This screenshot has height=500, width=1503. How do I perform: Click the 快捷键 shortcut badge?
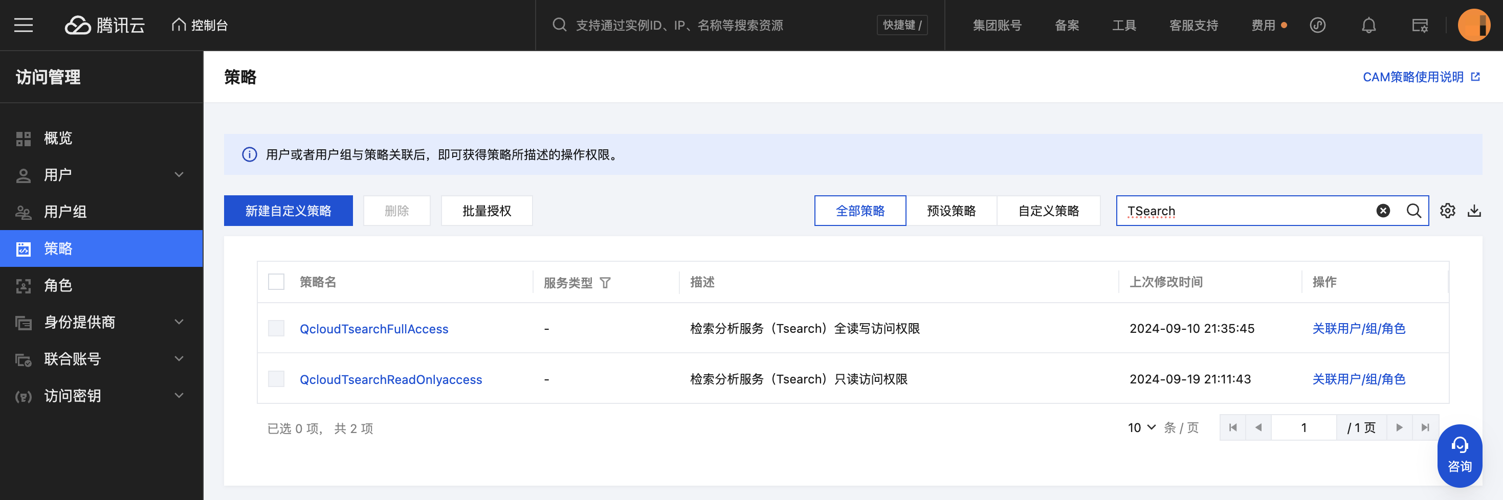coord(901,25)
